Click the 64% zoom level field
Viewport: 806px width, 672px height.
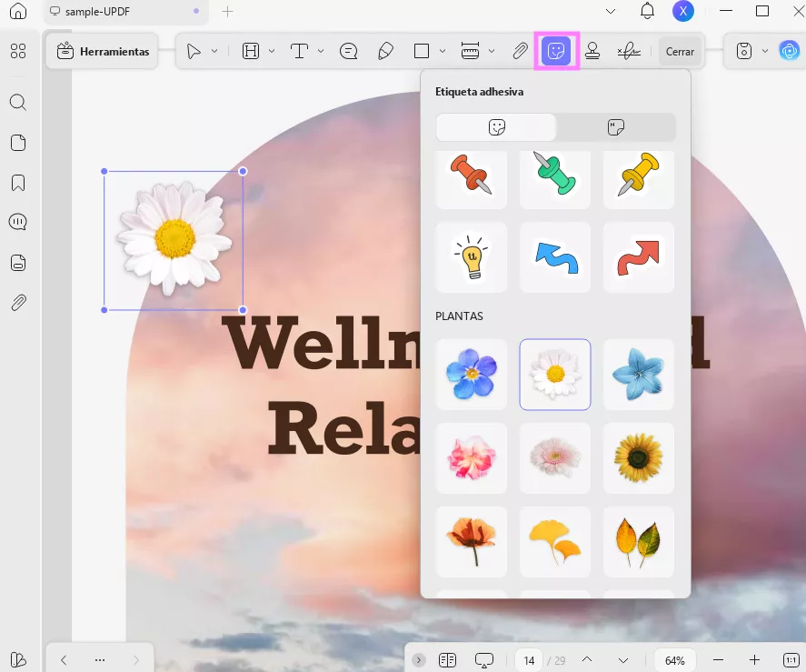click(x=674, y=660)
